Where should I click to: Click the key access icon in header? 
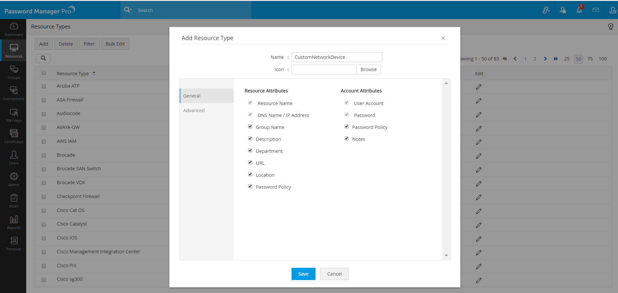click(546, 10)
